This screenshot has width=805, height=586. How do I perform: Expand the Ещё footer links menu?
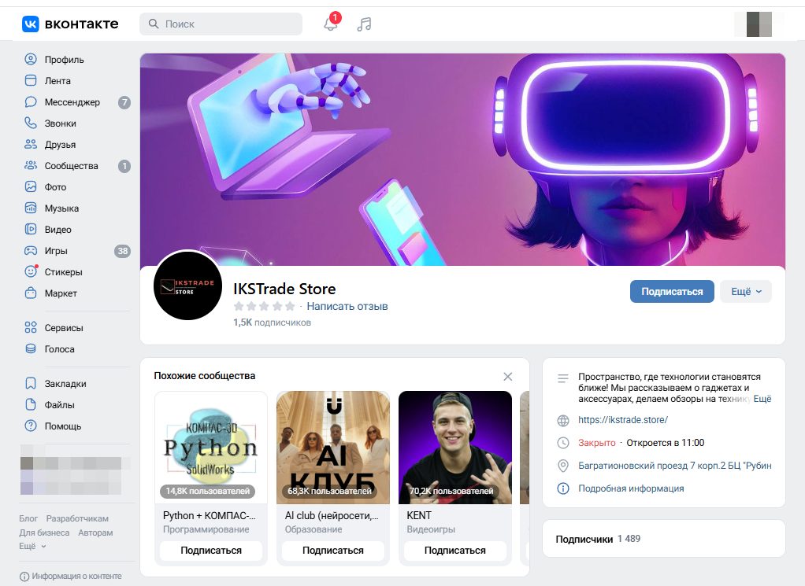pyautogui.click(x=32, y=547)
